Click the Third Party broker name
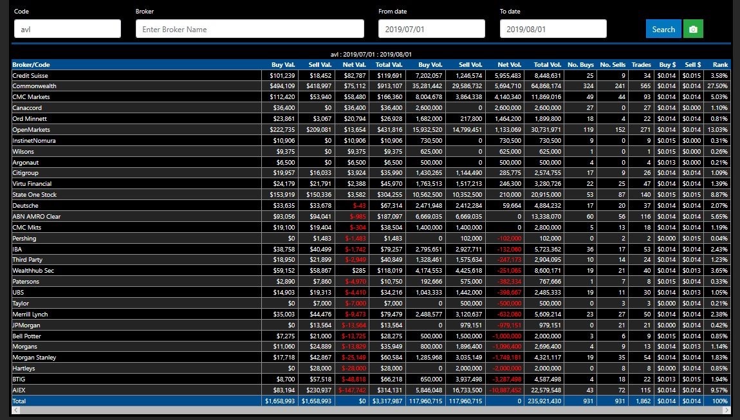This screenshot has height=420, width=740. pos(28,260)
